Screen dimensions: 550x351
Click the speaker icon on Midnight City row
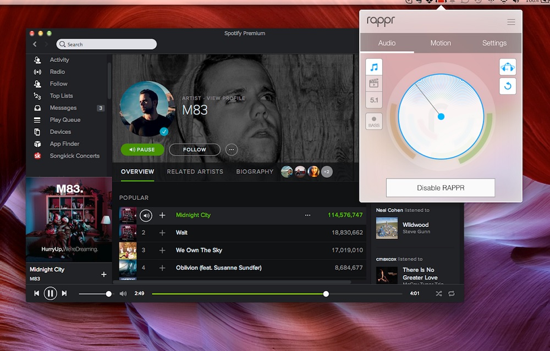point(146,215)
